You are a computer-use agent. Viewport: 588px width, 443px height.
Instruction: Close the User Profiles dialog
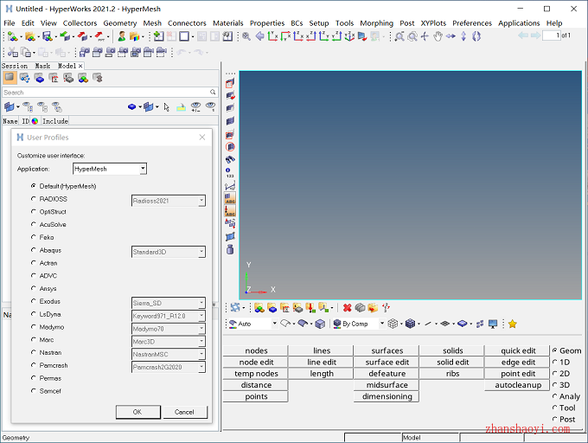click(x=202, y=138)
